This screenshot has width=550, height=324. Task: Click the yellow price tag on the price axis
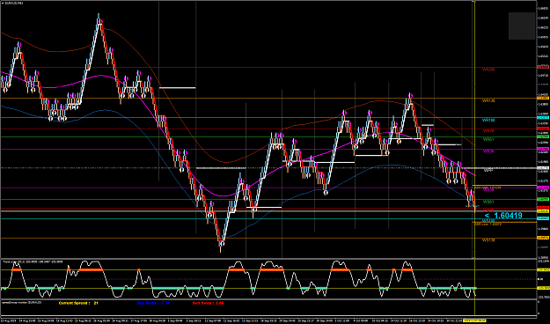coord(543,211)
